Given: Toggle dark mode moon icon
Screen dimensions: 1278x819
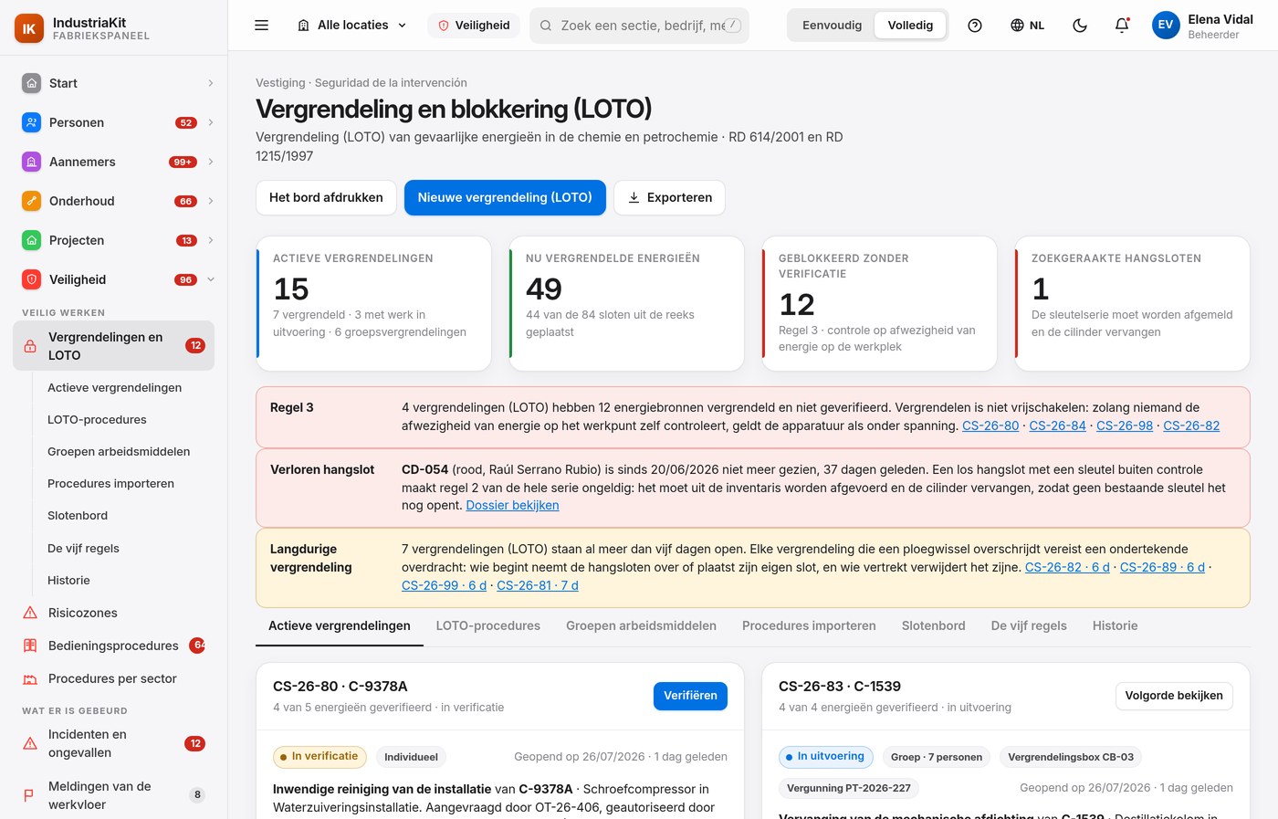Looking at the screenshot, I should pos(1080,26).
